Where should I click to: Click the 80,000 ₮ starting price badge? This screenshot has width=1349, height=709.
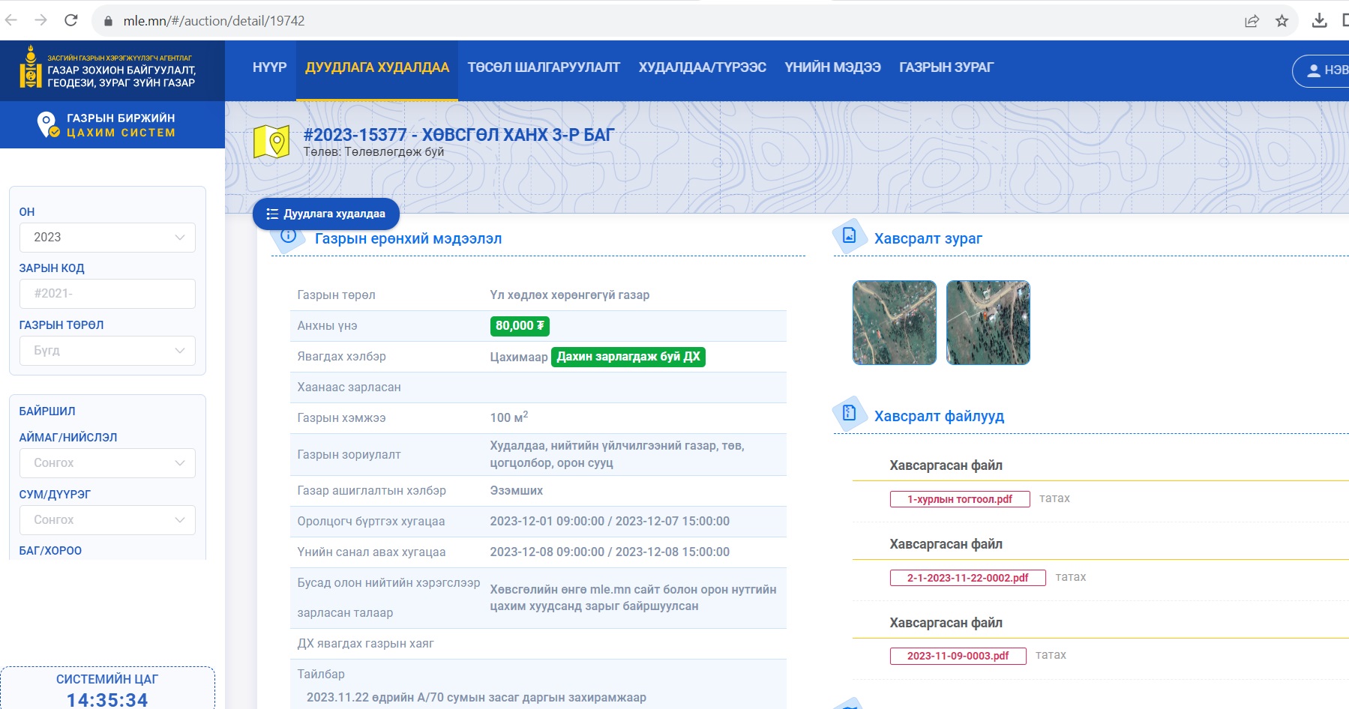coord(520,326)
